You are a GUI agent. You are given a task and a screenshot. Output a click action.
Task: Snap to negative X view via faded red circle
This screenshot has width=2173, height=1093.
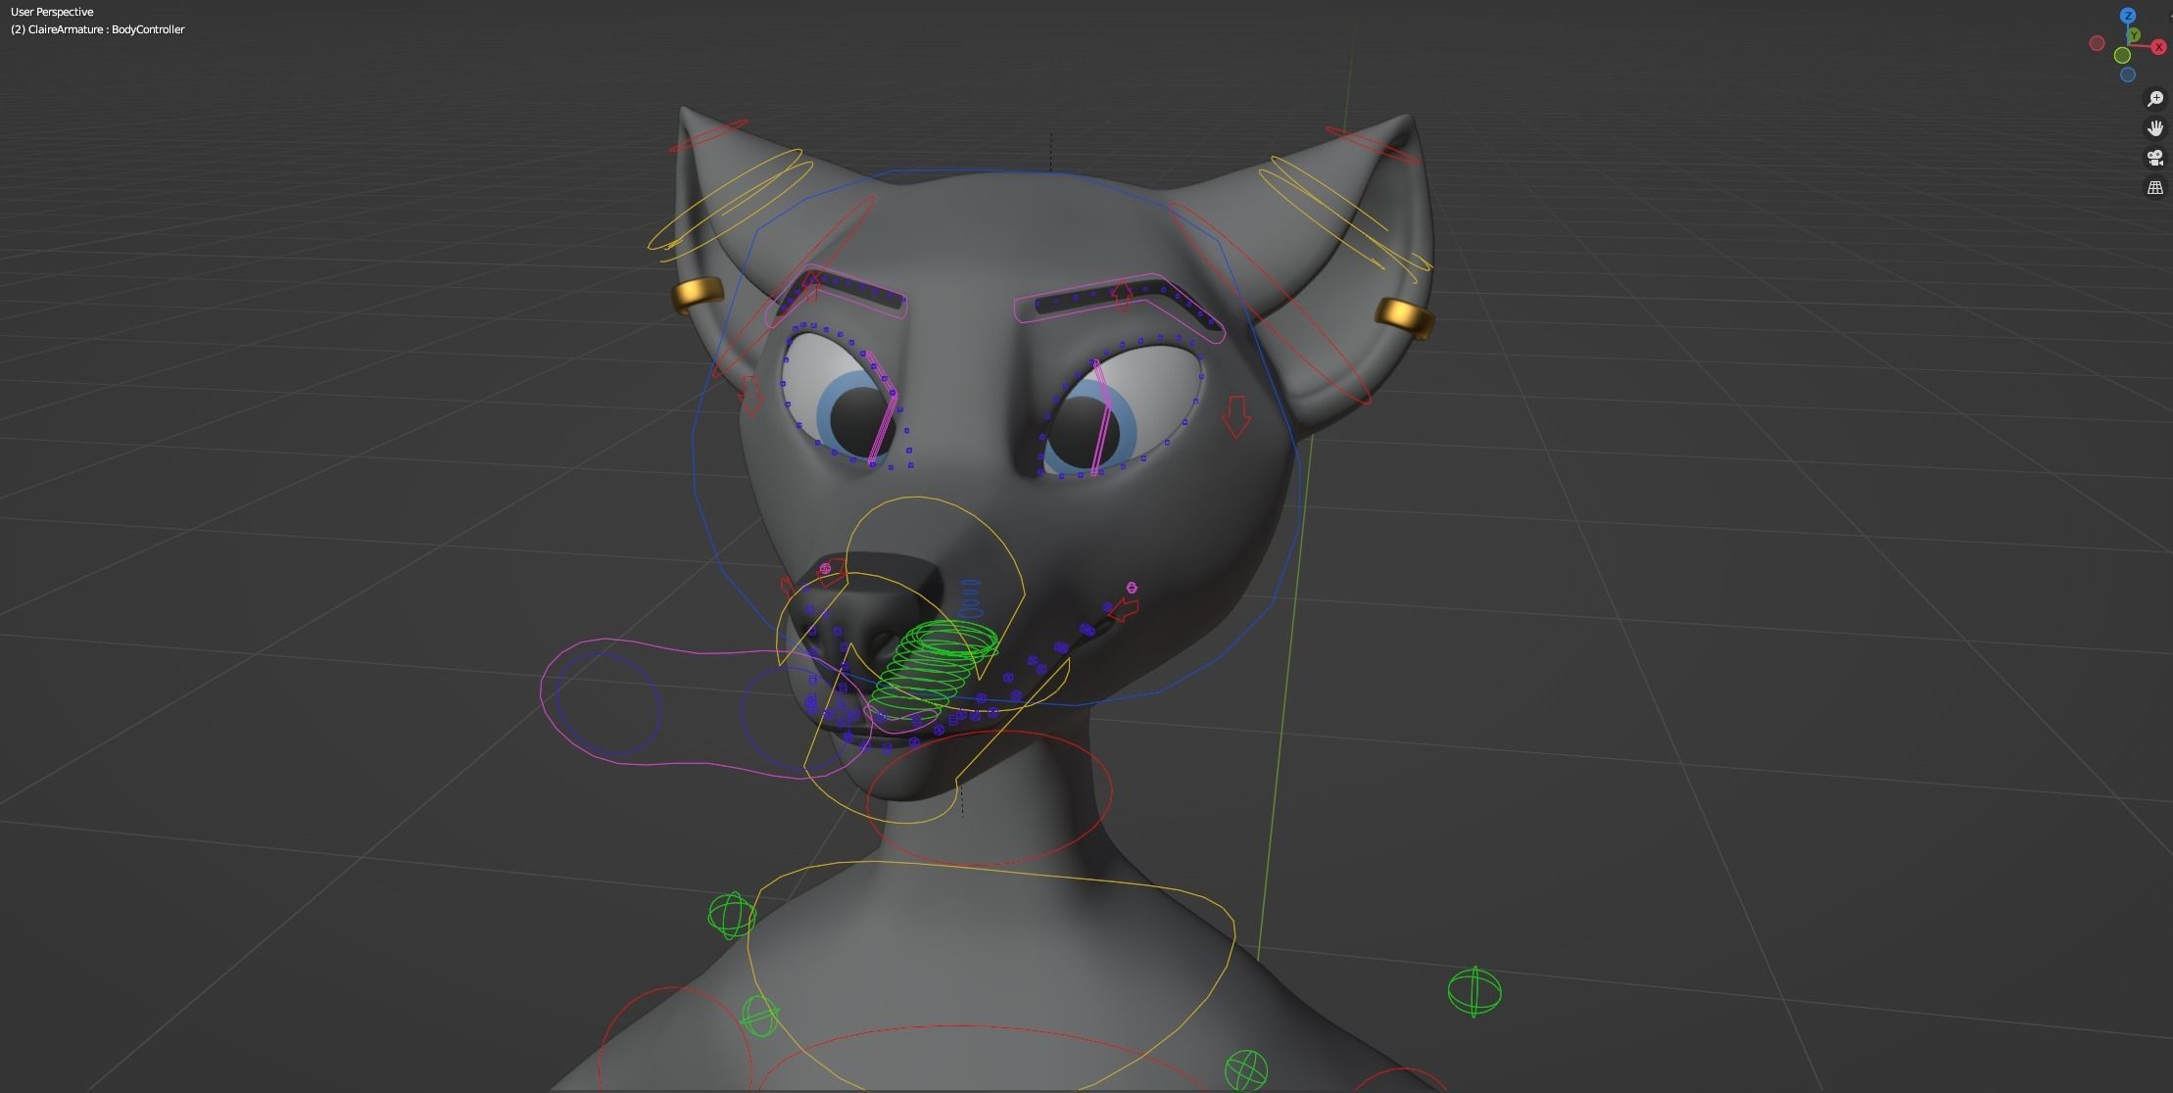click(2097, 43)
